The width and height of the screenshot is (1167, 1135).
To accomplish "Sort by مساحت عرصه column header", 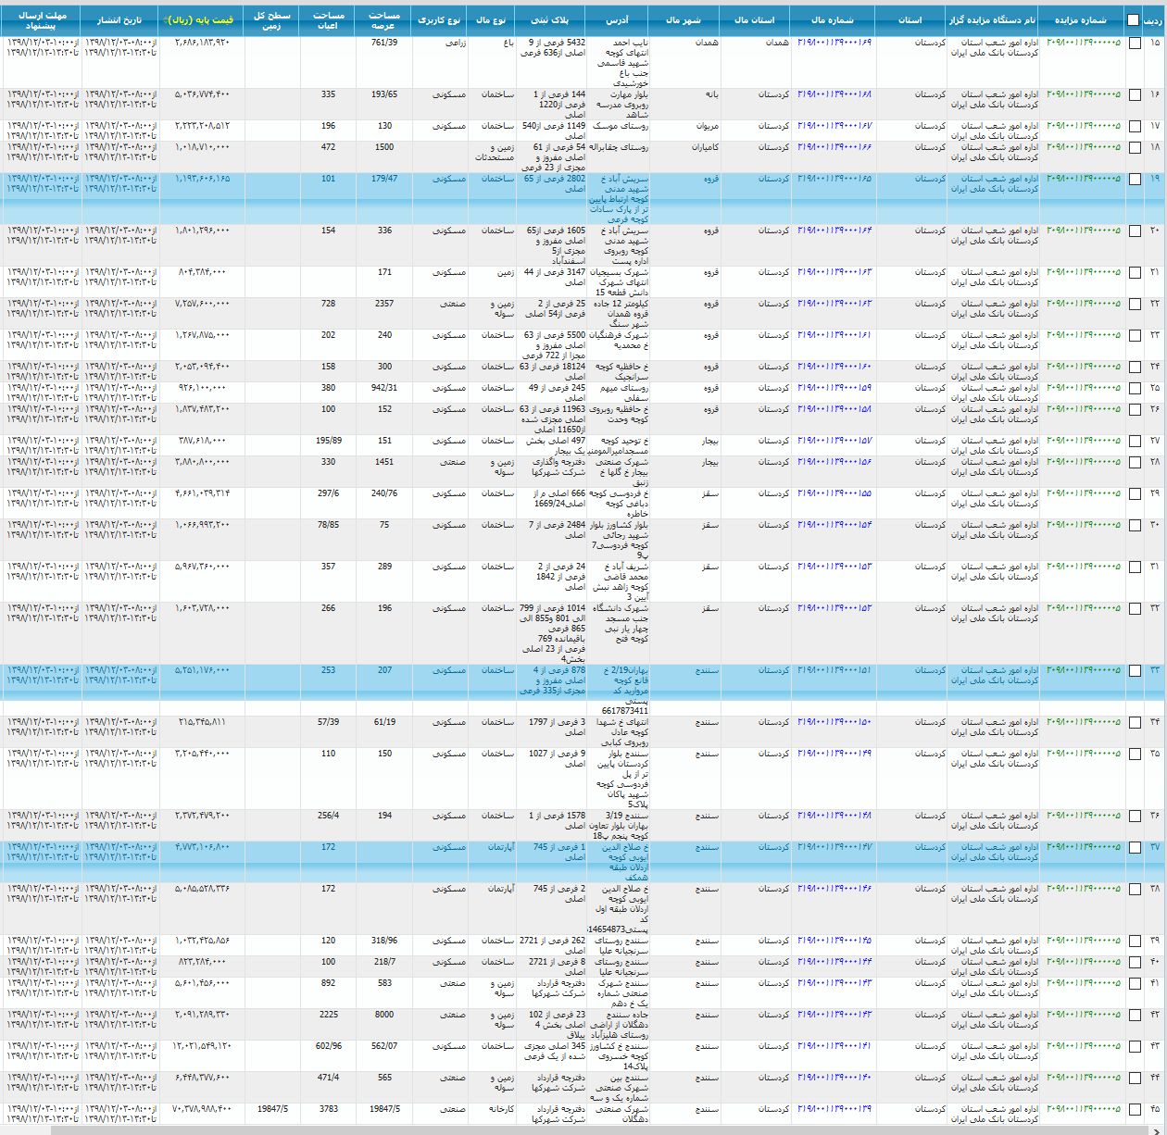I will [x=383, y=19].
